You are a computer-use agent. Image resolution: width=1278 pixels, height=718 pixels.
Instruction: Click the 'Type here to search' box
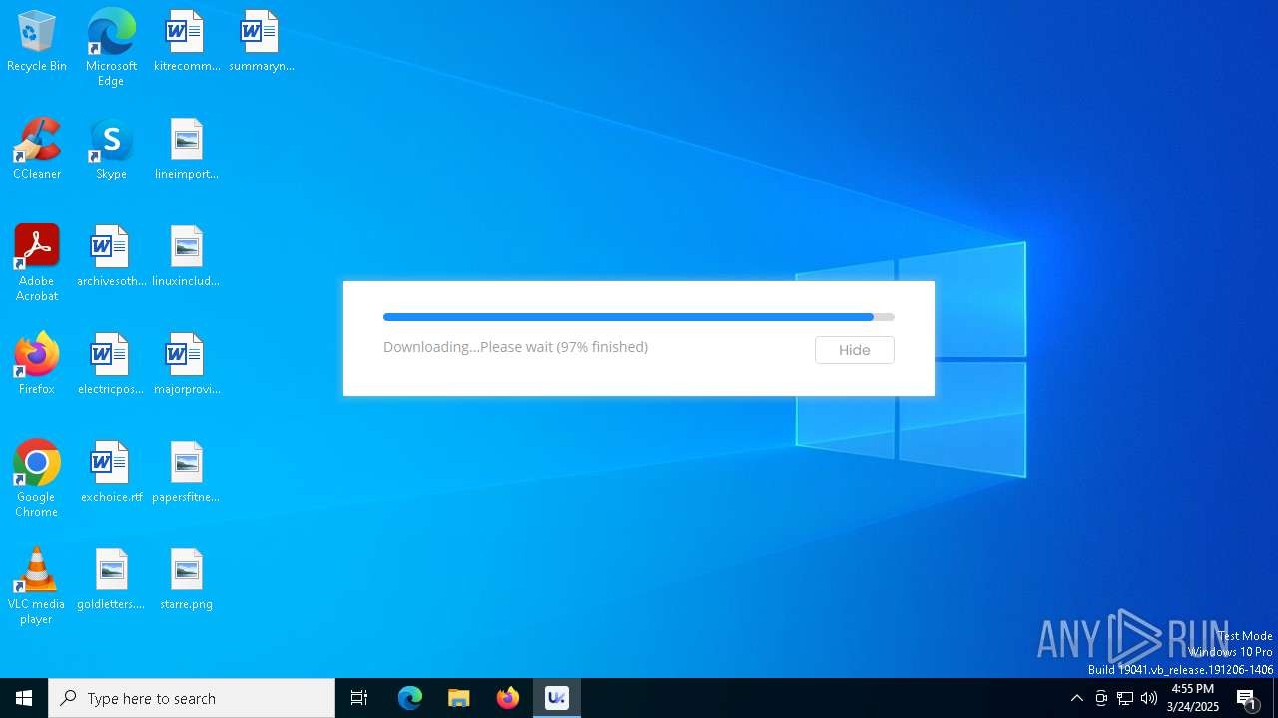pyautogui.click(x=192, y=698)
